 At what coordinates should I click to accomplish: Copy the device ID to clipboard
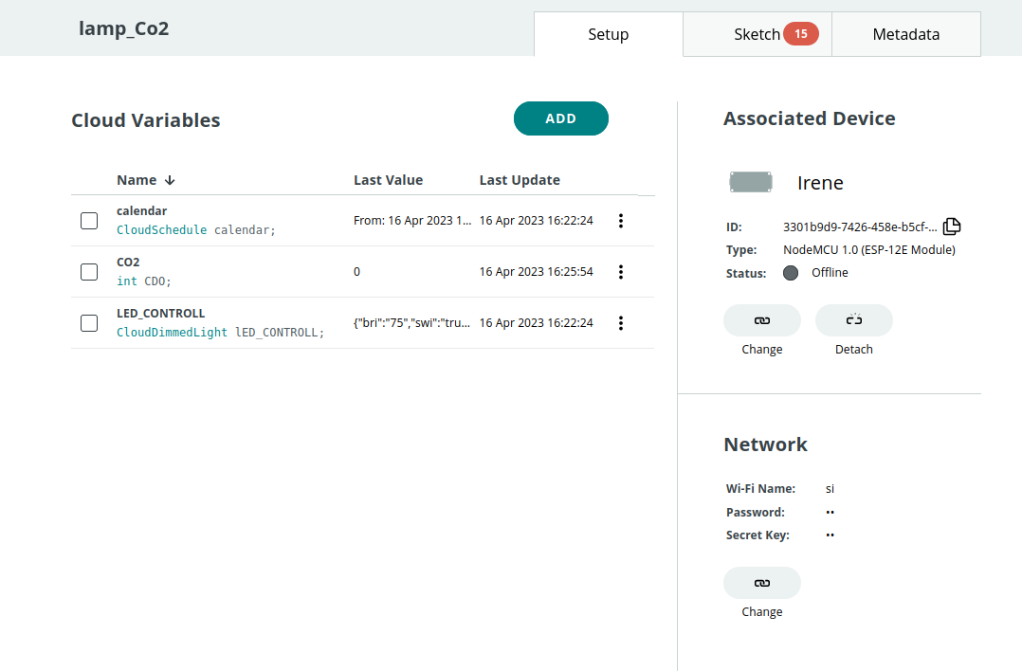point(952,227)
